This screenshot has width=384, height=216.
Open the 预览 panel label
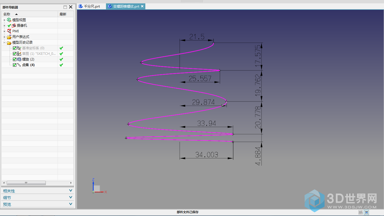coord(7,204)
